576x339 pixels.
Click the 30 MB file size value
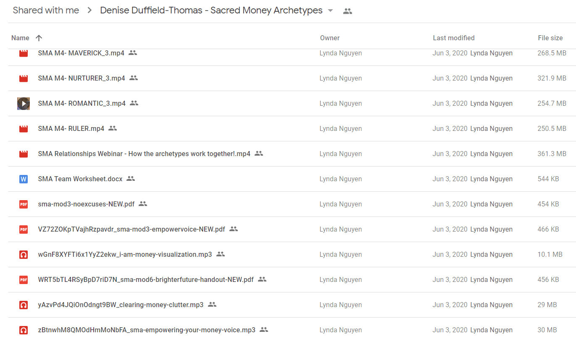547,330
